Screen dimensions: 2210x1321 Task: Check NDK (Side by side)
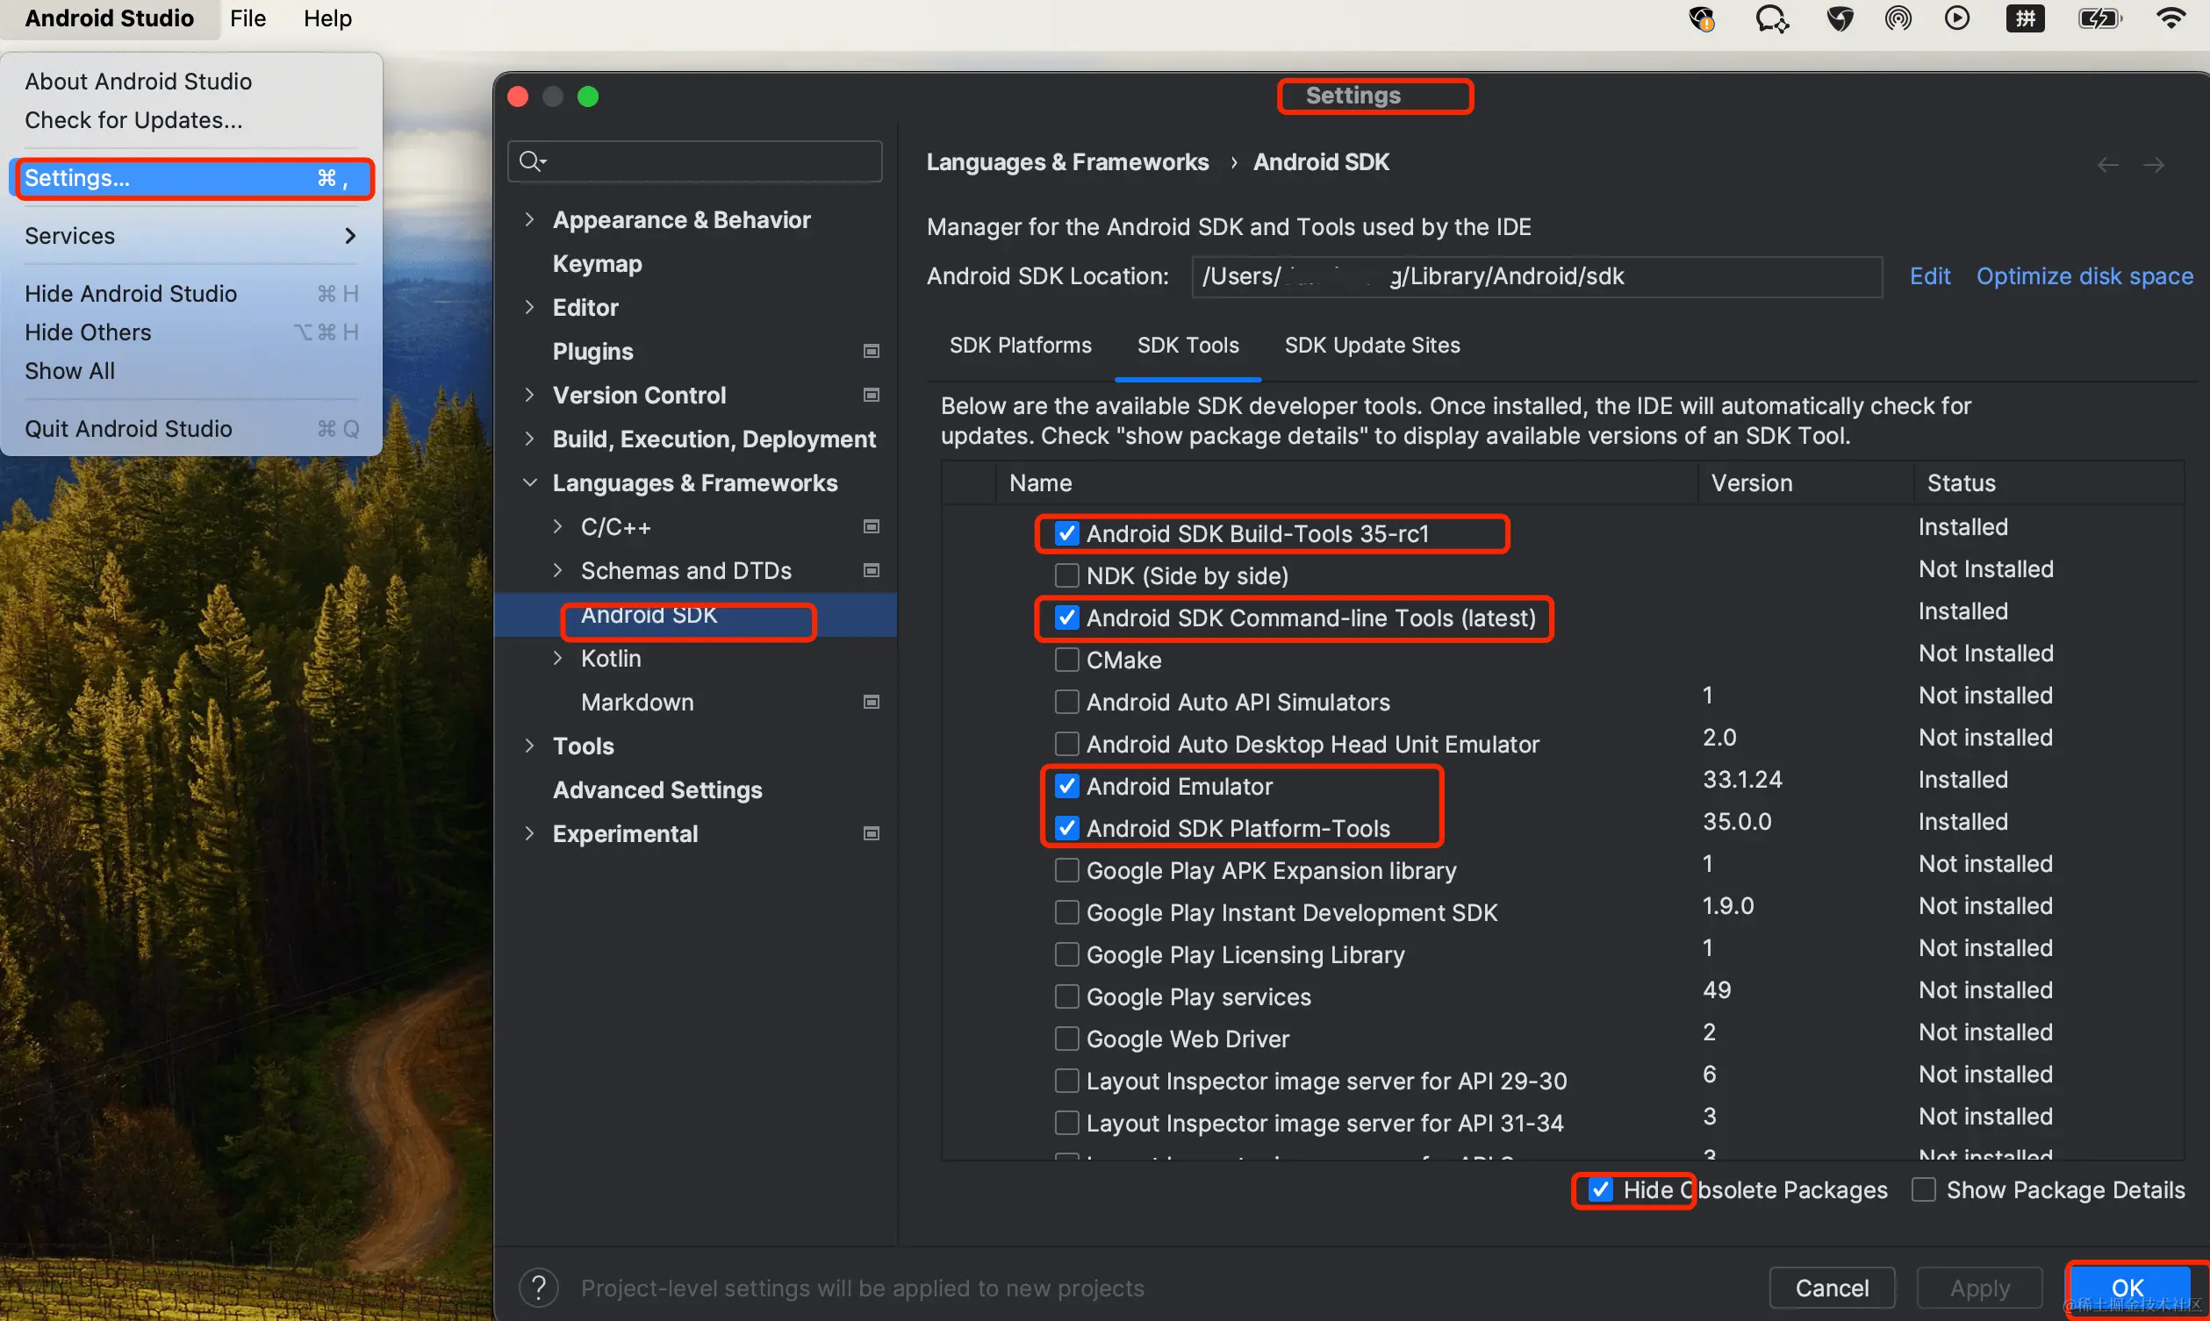[1066, 575]
